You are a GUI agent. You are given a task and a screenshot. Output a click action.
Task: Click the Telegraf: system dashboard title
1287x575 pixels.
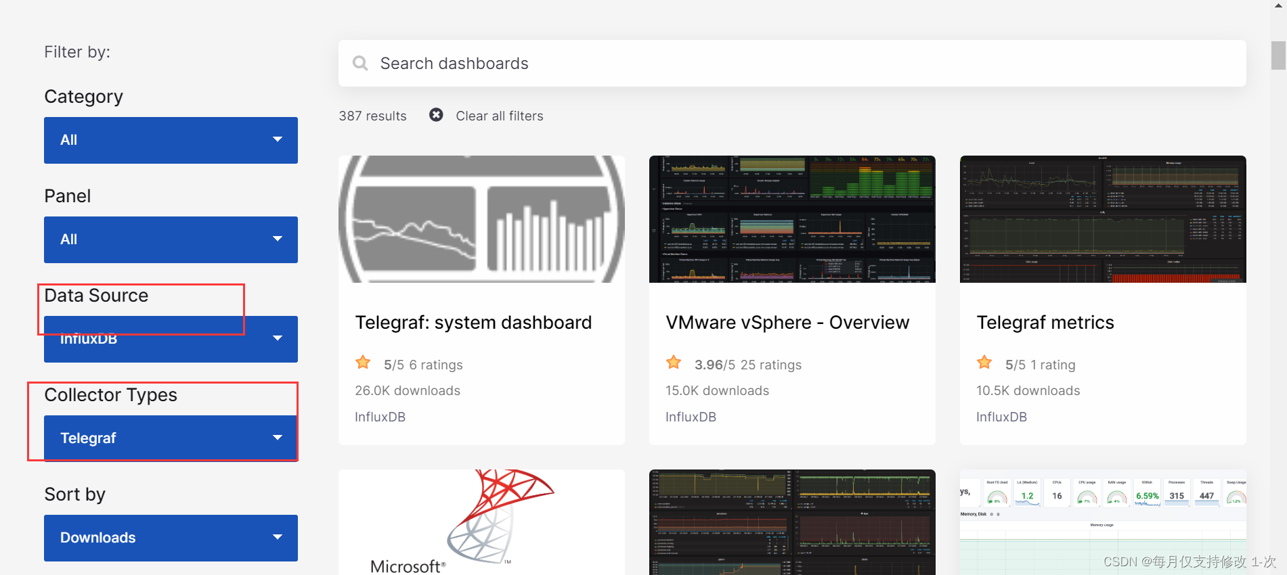(x=473, y=323)
